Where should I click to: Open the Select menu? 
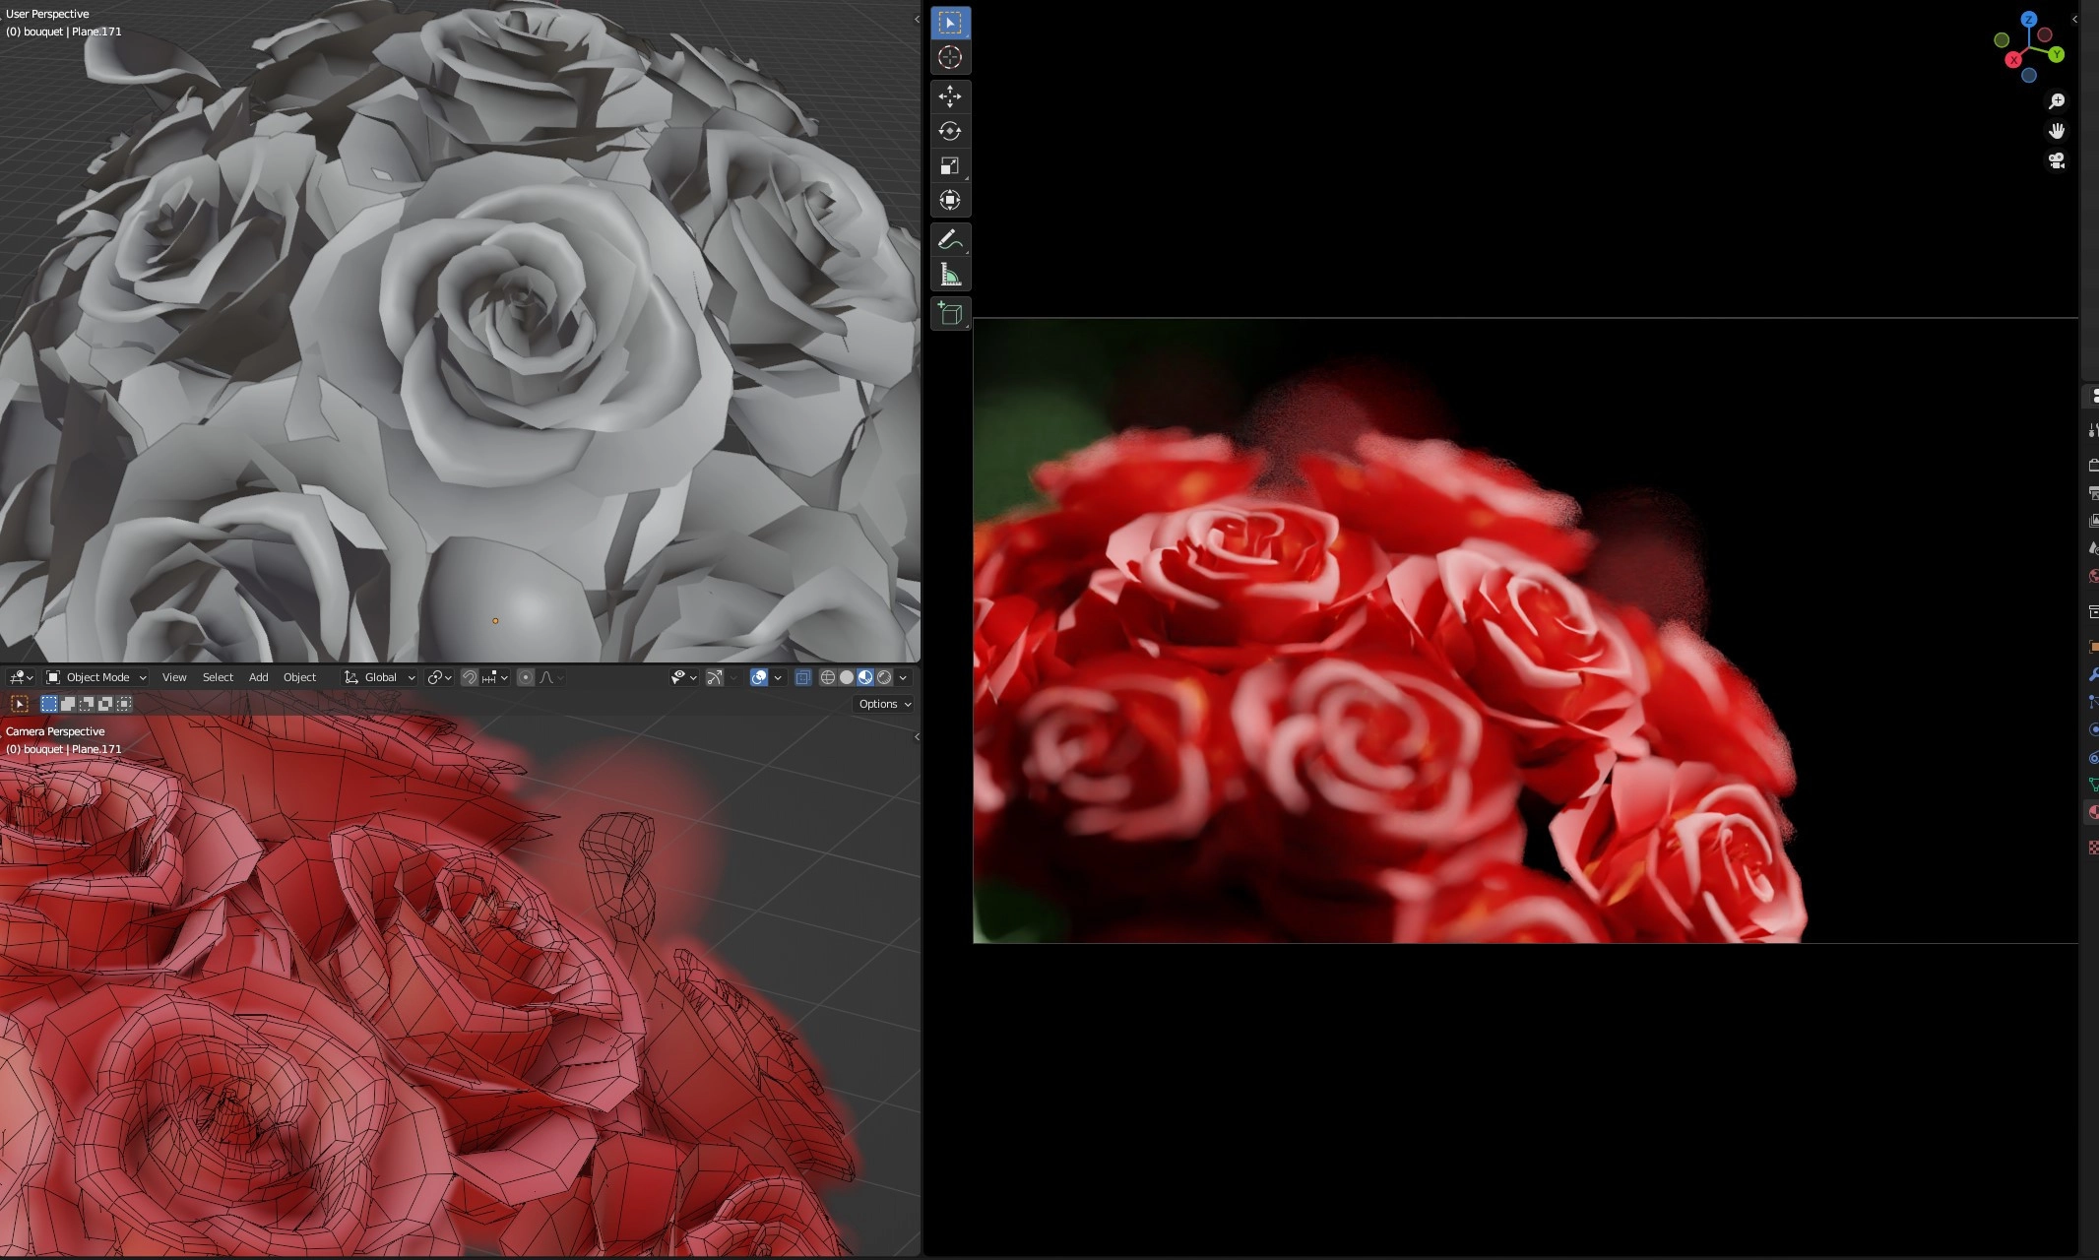click(218, 677)
